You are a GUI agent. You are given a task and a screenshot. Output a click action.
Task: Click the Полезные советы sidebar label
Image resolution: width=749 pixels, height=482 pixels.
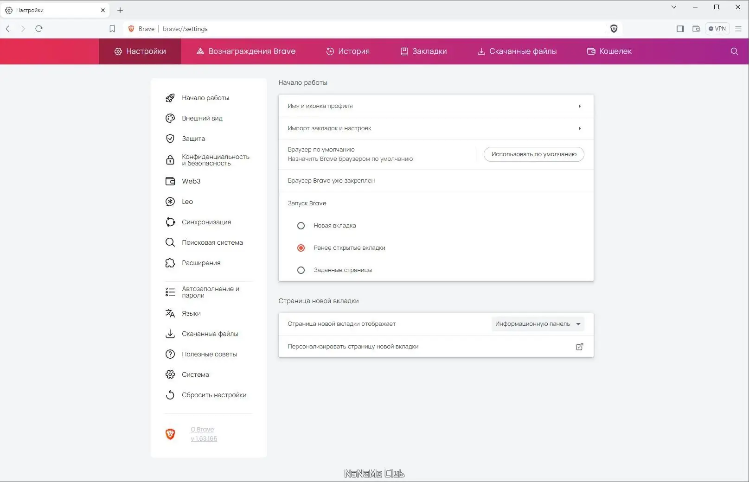click(x=209, y=354)
